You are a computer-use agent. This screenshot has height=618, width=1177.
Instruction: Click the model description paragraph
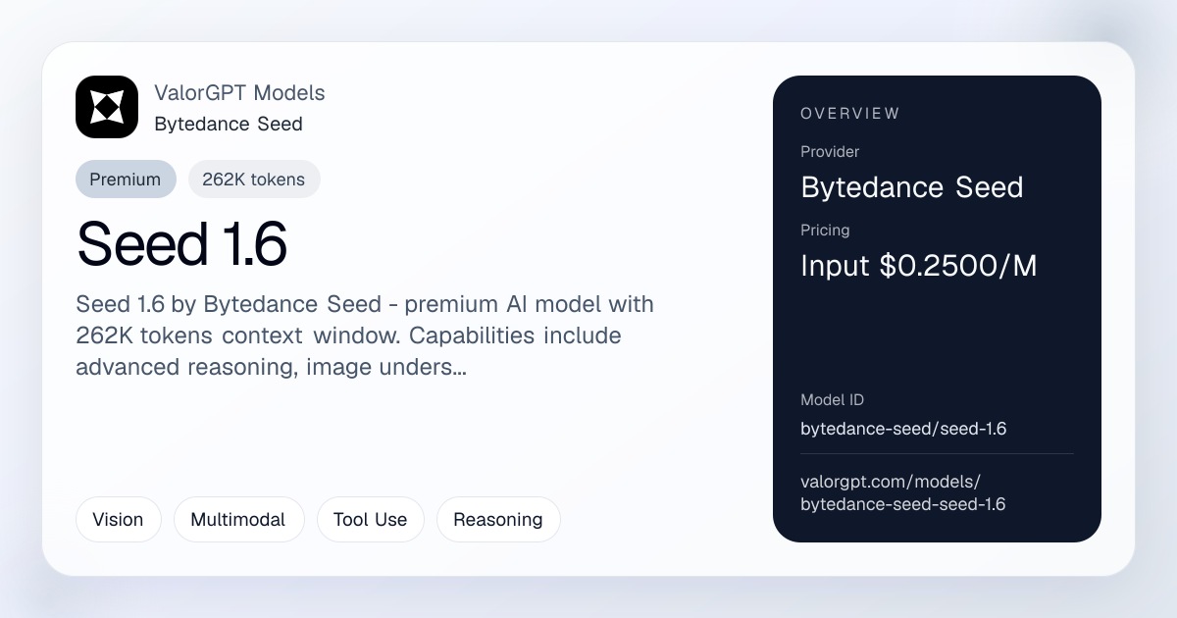(365, 335)
